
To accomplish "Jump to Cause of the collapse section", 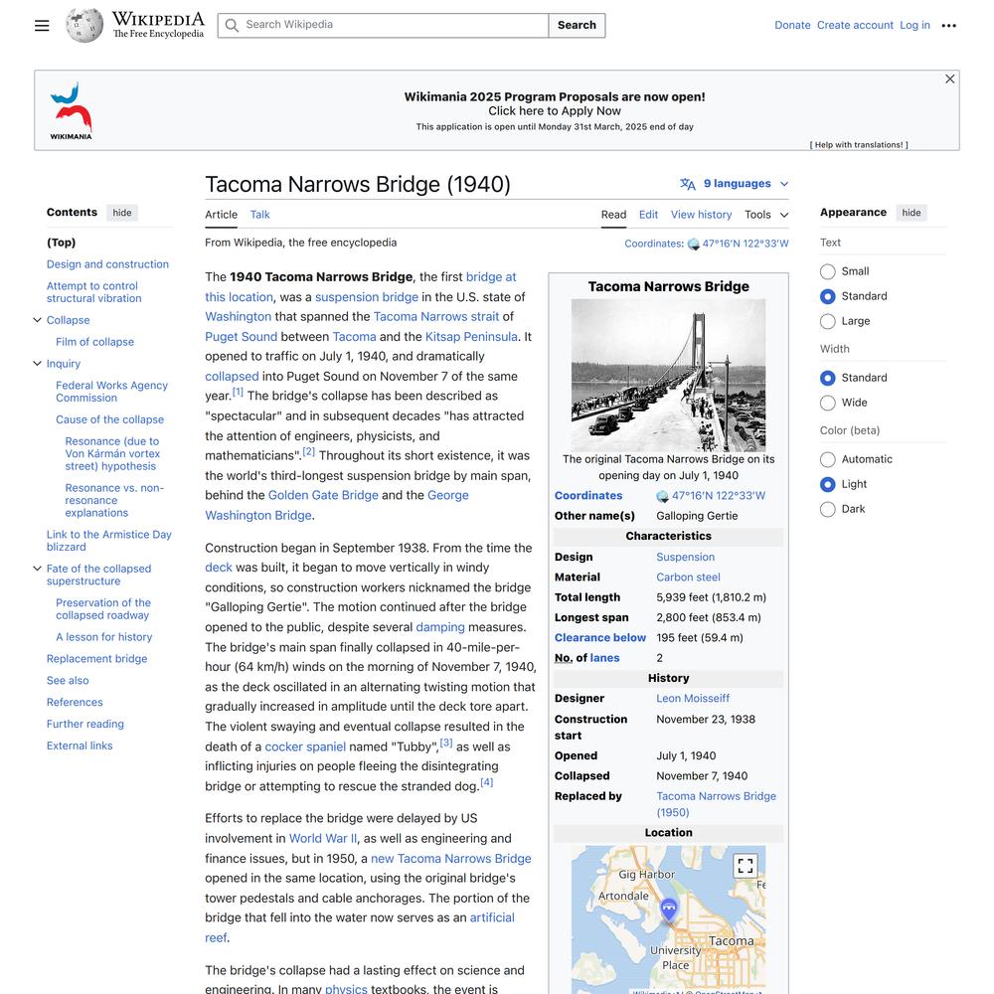I will (109, 419).
